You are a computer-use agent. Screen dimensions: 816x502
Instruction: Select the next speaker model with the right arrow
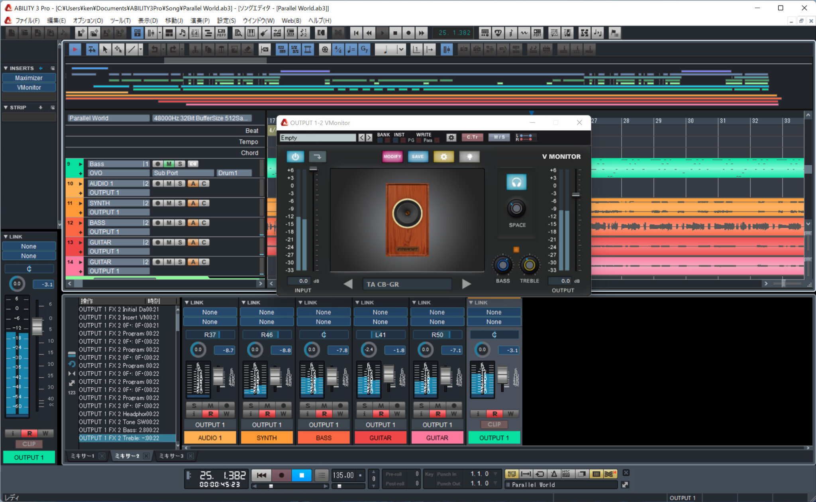pyautogui.click(x=466, y=284)
